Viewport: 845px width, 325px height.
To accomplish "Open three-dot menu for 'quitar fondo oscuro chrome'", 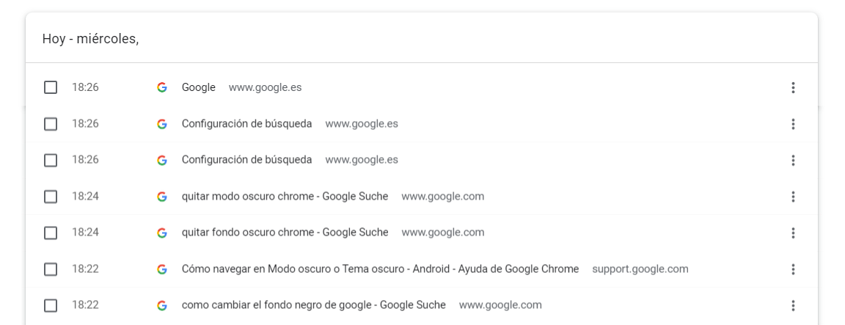I will tap(793, 233).
